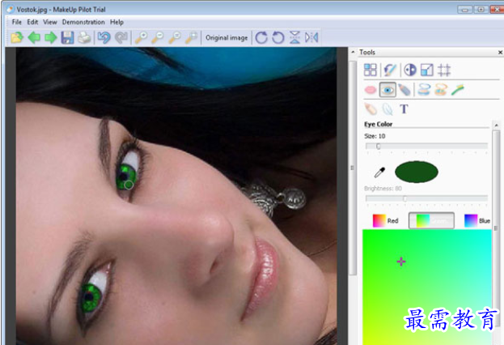Select the Text tool (T icon)
This screenshot has width=504, height=345.
[x=404, y=109]
